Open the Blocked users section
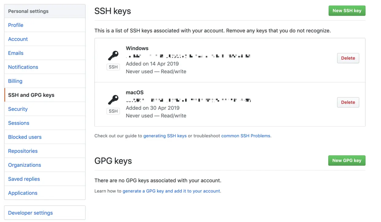Viewport: 381px width, 222px height. (25, 137)
